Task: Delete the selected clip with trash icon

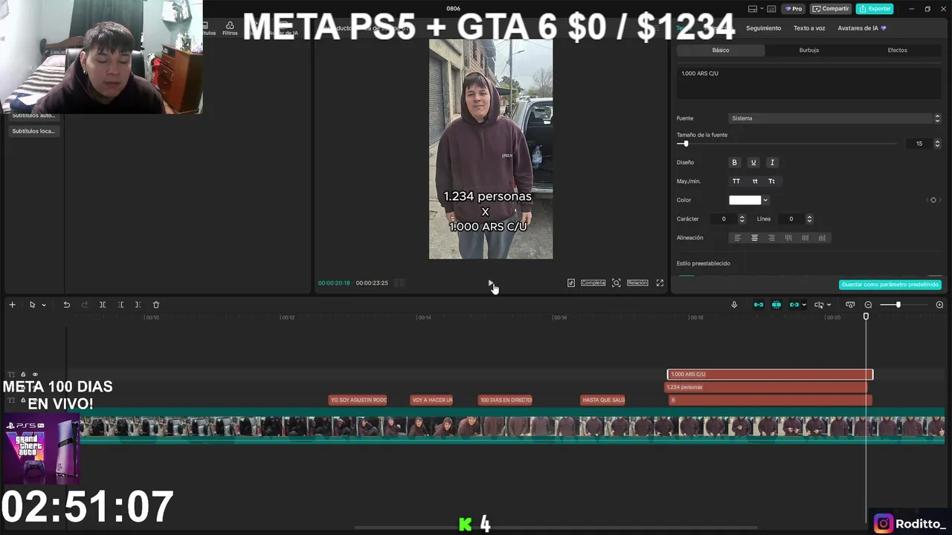Action: [156, 305]
